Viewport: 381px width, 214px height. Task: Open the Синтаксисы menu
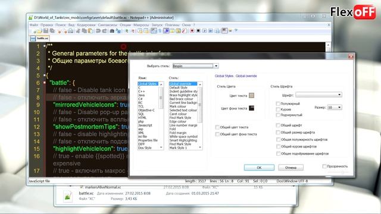coord(107,25)
